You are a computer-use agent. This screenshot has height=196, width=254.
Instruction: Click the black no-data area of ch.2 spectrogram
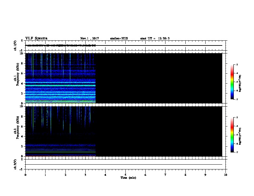[x=159, y=131]
